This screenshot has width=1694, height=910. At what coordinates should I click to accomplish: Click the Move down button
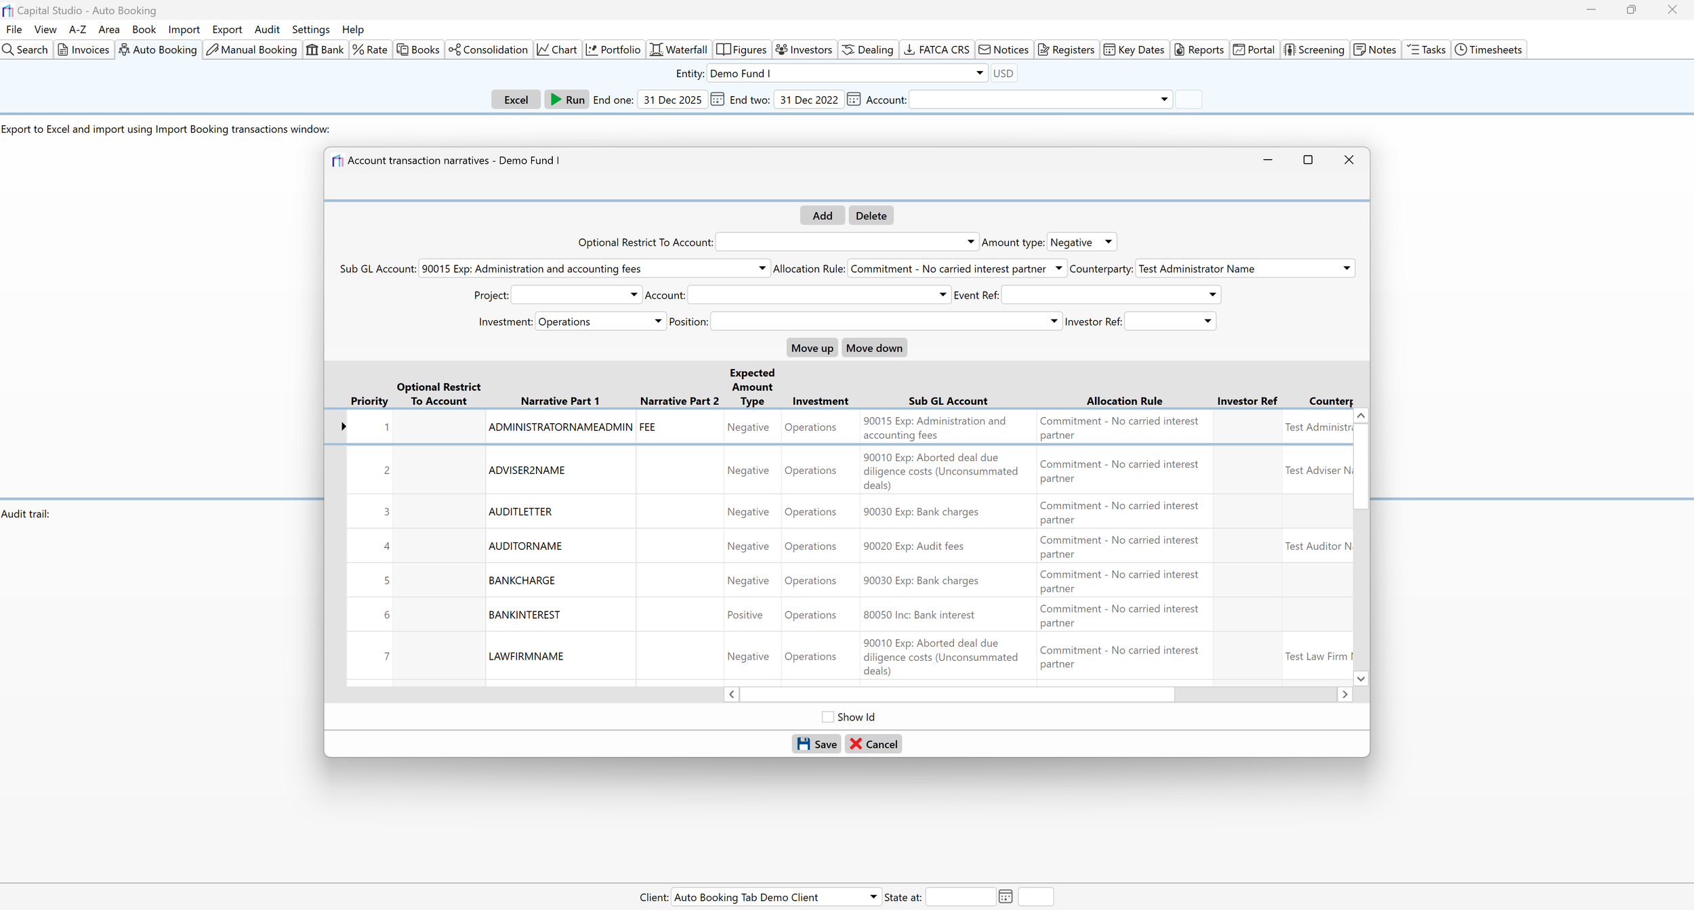pyautogui.click(x=873, y=348)
